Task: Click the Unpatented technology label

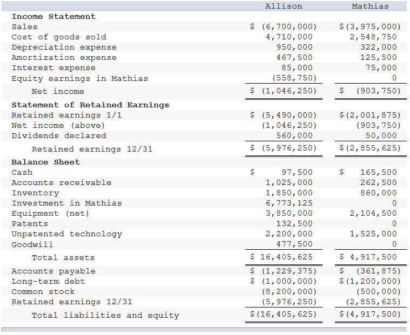Action: click(x=66, y=234)
